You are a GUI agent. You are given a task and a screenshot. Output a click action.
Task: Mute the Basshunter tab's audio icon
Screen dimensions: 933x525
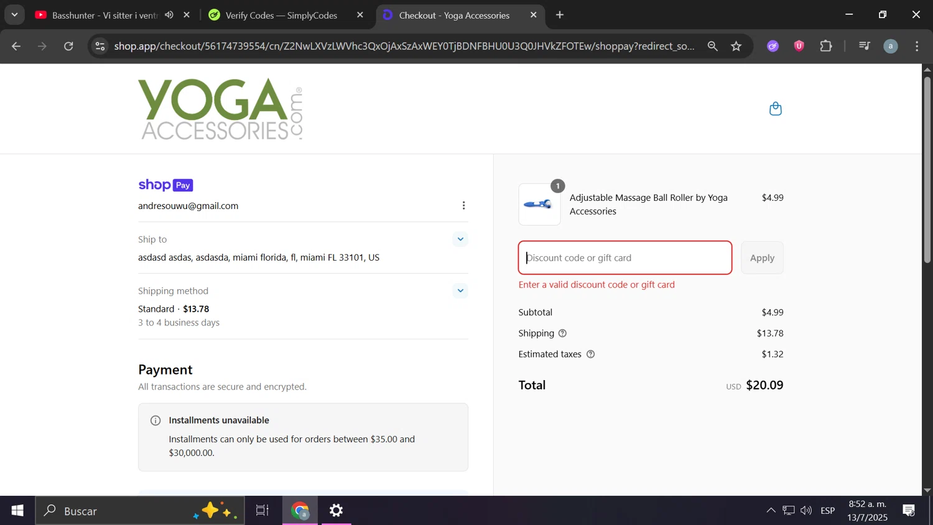click(x=169, y=15)
